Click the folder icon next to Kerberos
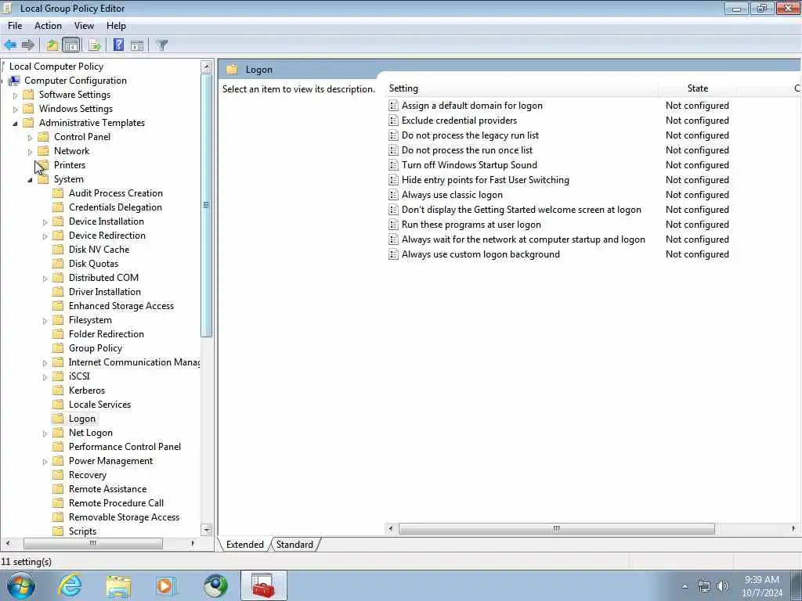 pos(58,390)
